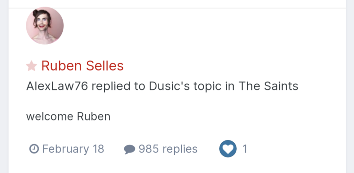This screenshot has width=354, height=173.
Task: Click the clock icon before February 18
Action: pyautogui.click(x=33, y=149)
